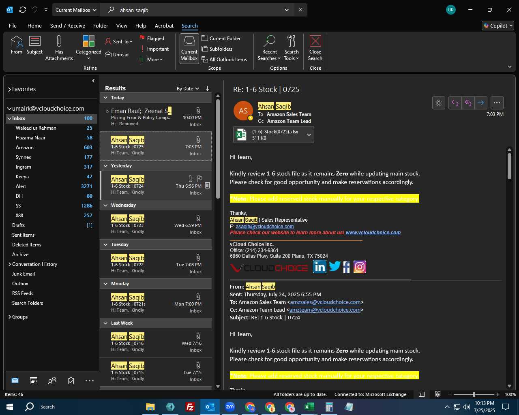Screen dimensions: 519x415
Task: Toggle the Flagged filter
Action: click(152, 38)
